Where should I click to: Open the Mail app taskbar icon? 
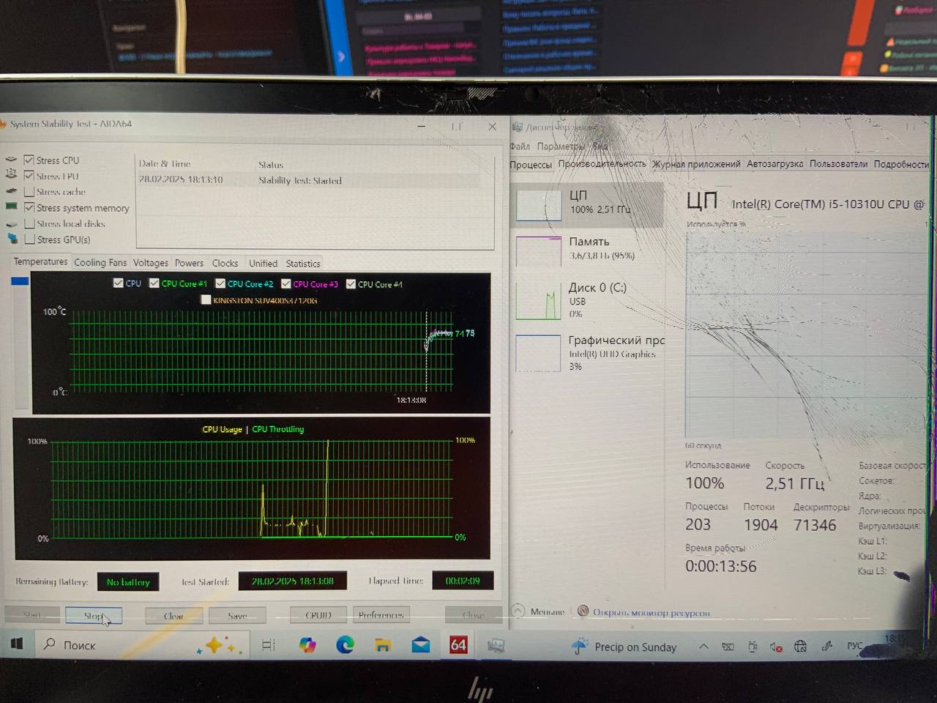tap(421, 645)
